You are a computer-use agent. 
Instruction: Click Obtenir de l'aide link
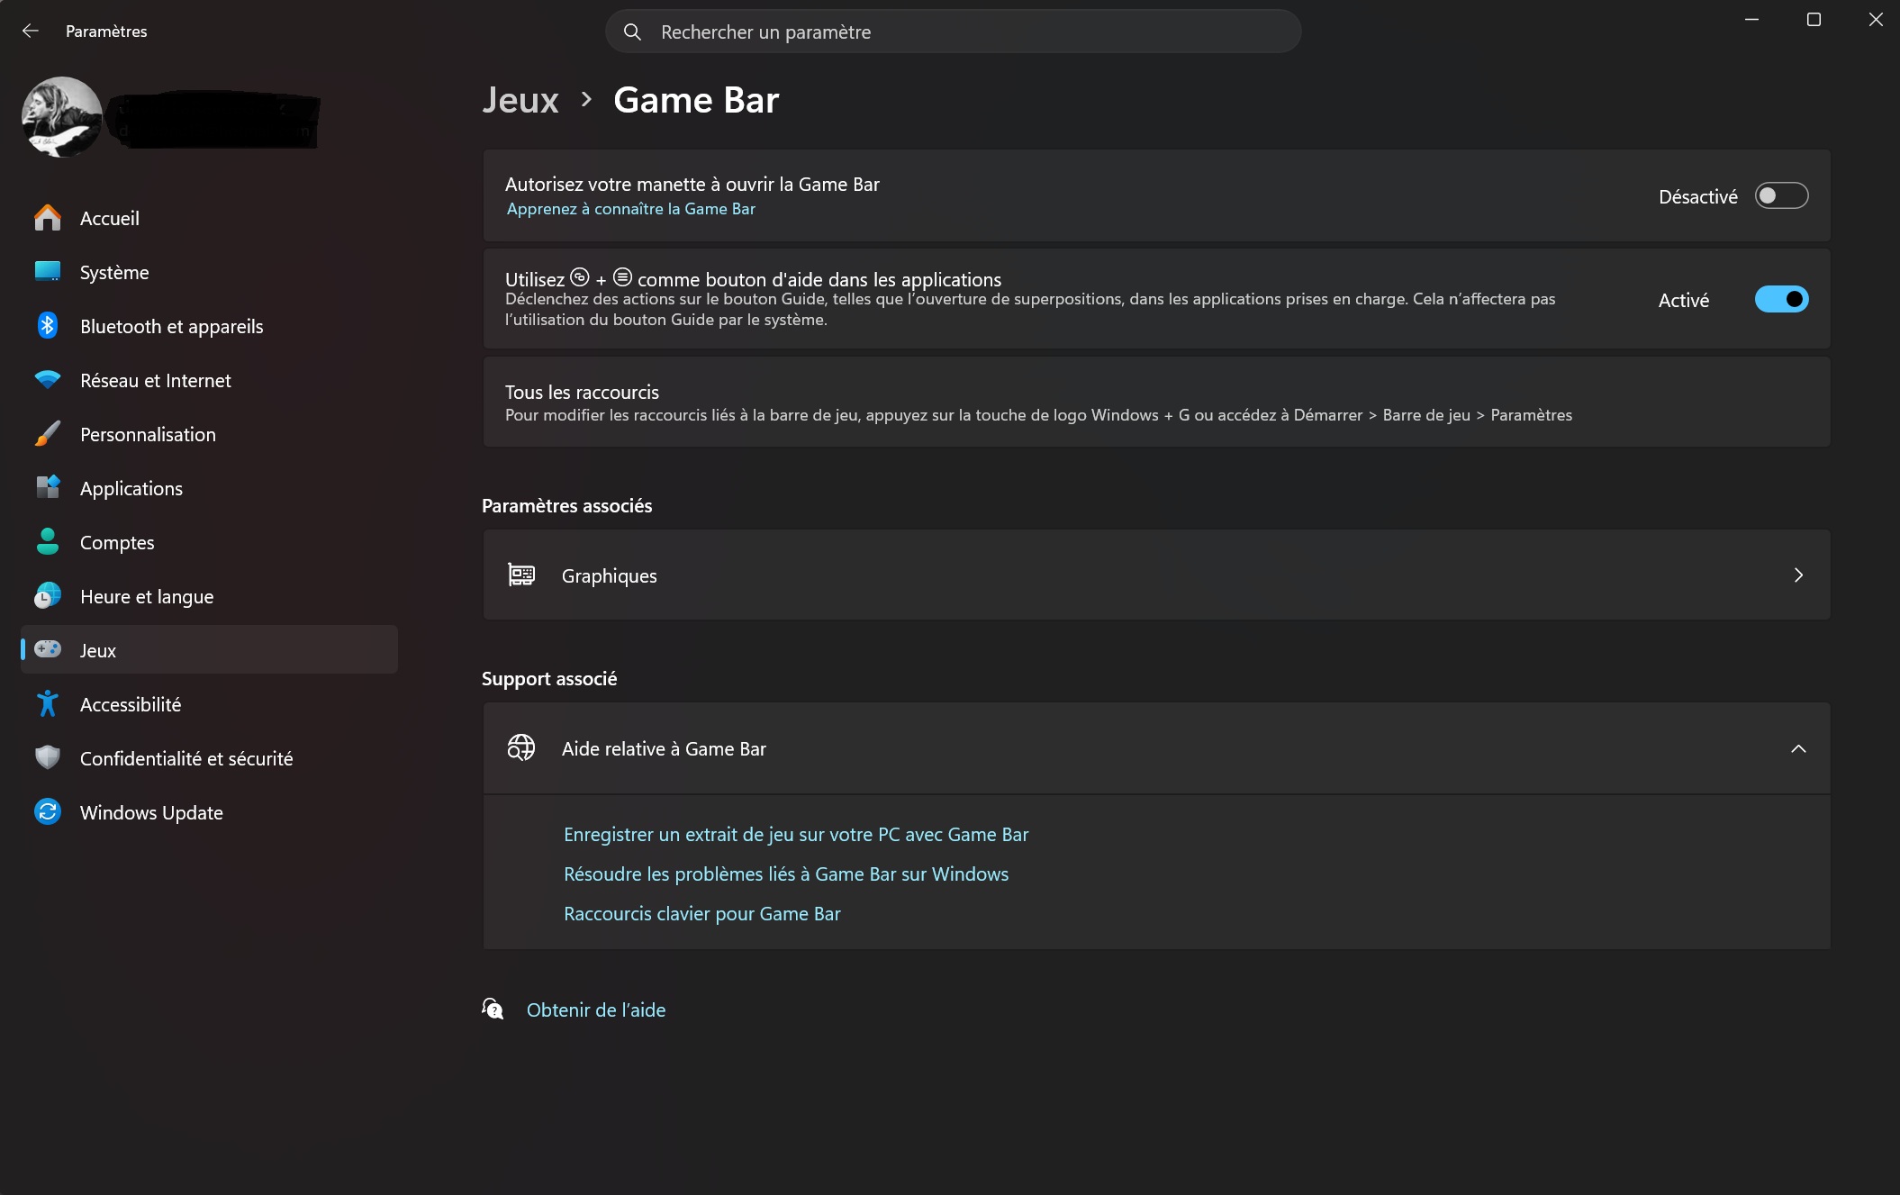[595, 1009]
